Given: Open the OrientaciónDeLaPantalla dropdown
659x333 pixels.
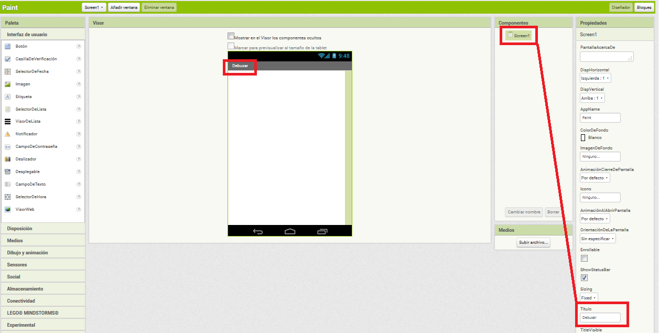Looking at the screenshot, I should pyautogui.click(x=598, y=239).
